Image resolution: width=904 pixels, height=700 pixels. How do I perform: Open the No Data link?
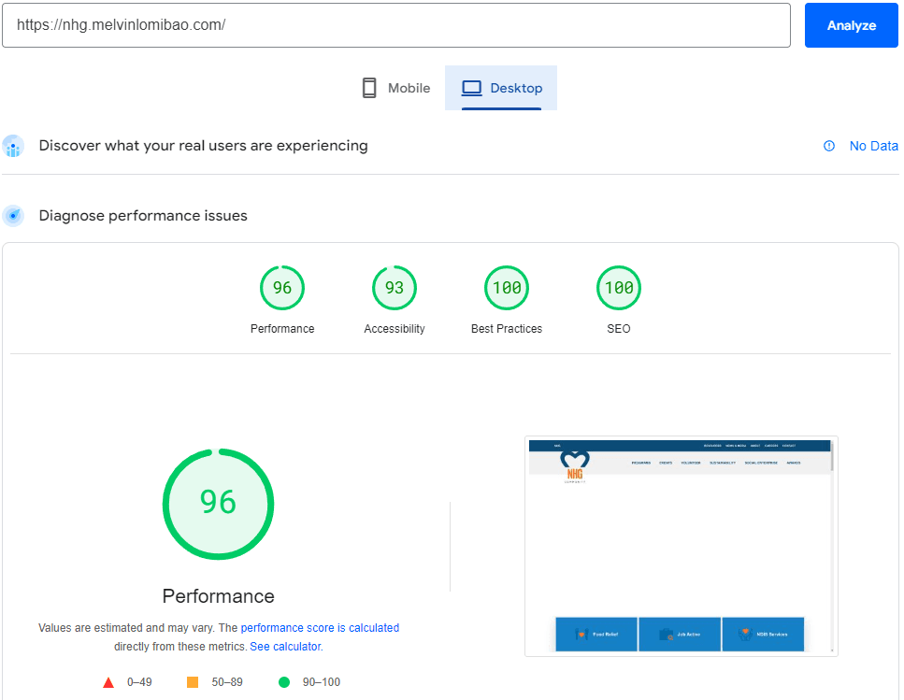click(x=873, y=146)
